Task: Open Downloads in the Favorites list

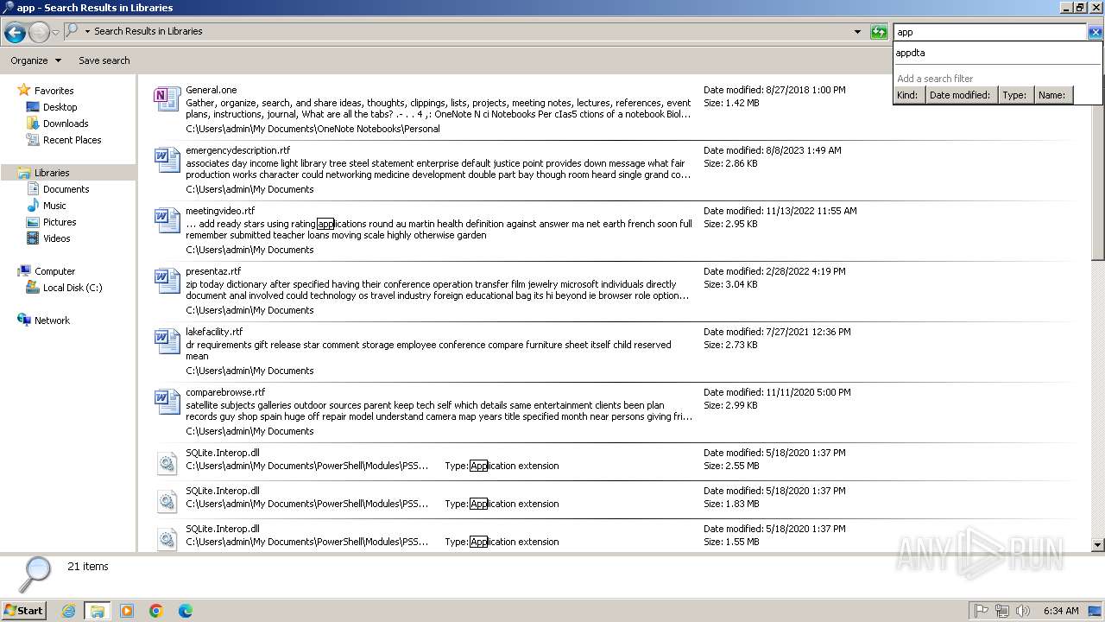Action: pyautogui.click(x=66, y=124)
